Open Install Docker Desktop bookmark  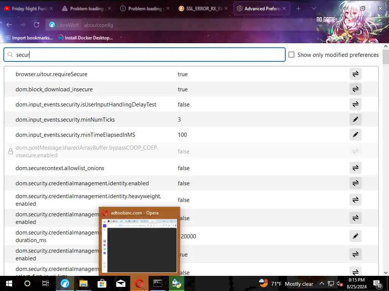pyautogui.click(x=85, y=38)
